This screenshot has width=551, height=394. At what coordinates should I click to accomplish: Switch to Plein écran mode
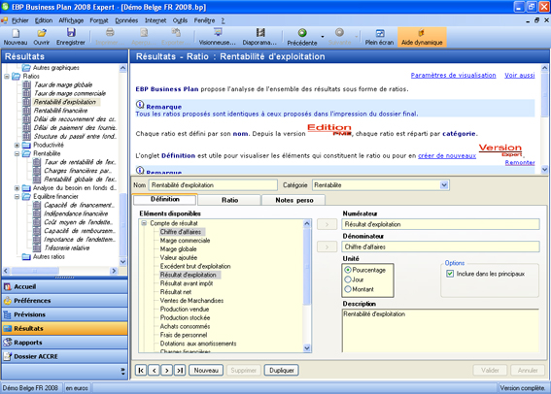pos(379,37)
